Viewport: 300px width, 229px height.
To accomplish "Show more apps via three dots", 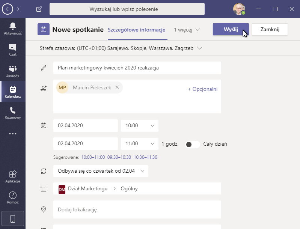I will [x=13, y=134].
